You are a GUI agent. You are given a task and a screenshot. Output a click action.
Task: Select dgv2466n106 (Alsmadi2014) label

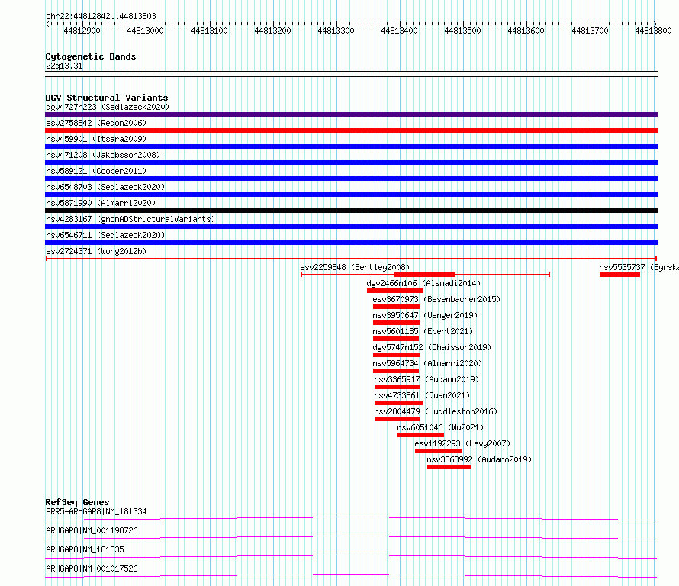point(423,283)
